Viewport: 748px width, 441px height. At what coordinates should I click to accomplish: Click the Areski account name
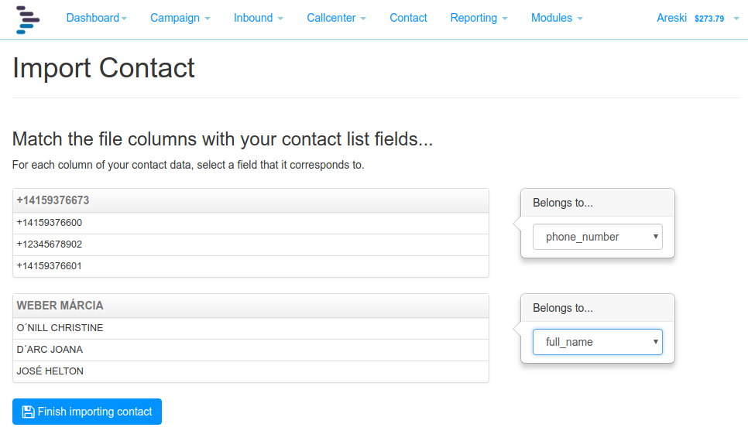coord(671,18)
